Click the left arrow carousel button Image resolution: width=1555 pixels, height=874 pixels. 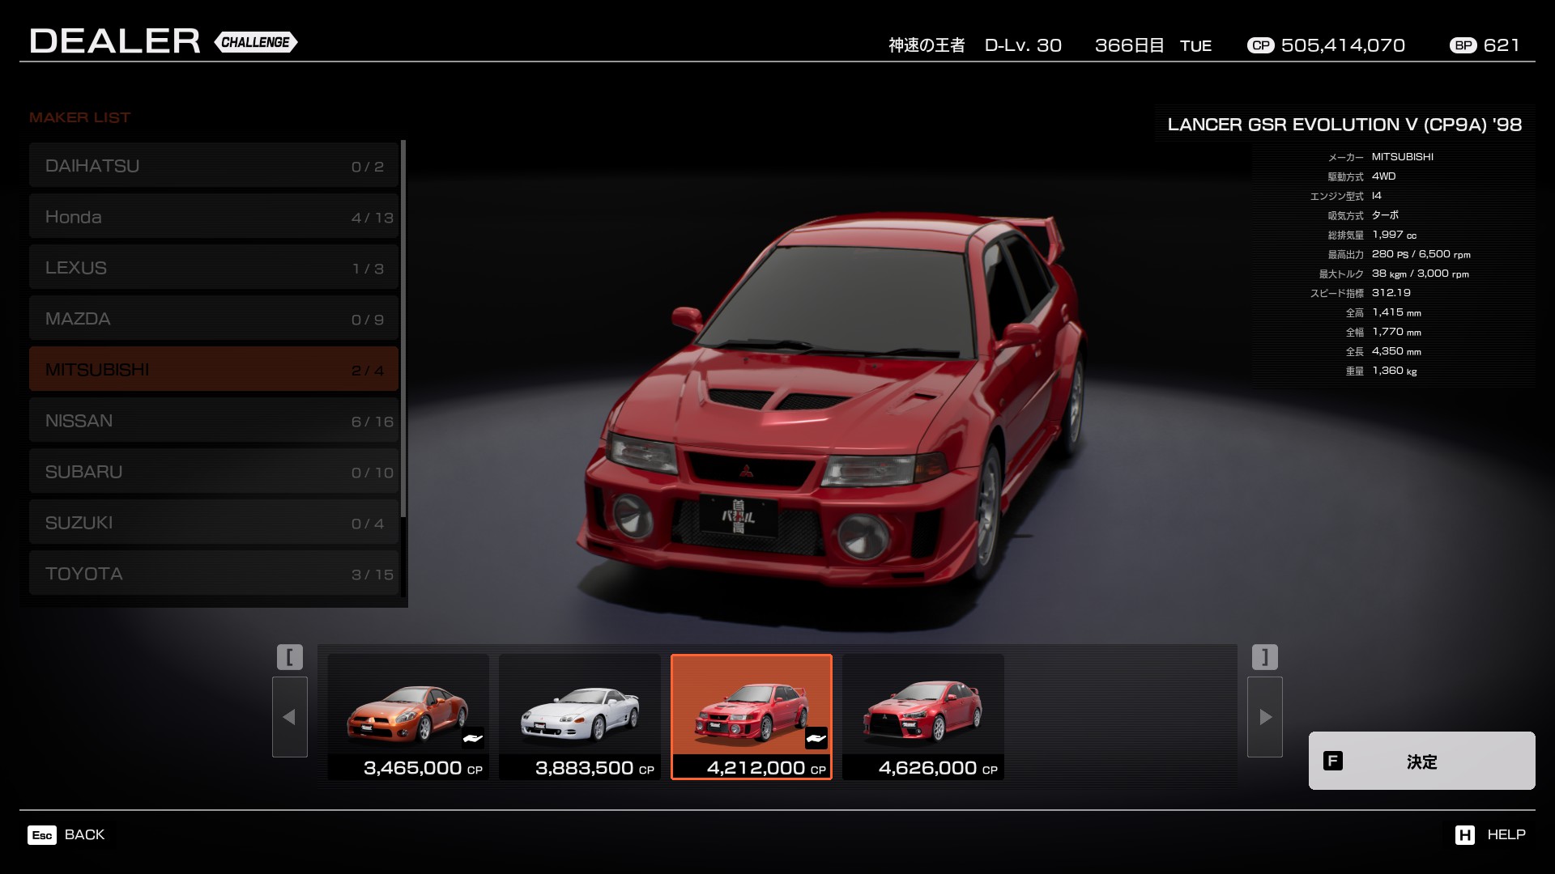[289, 717]
